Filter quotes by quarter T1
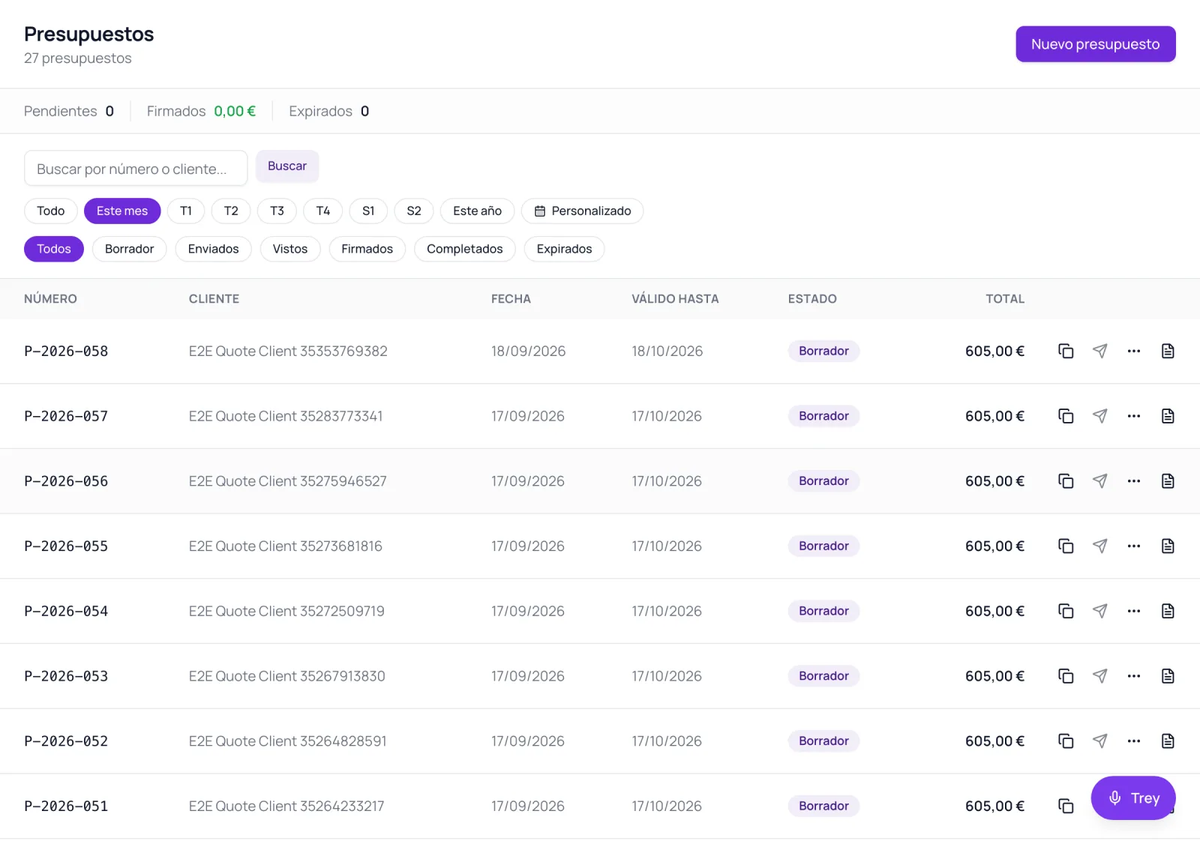This screenshot has width=1200, height=844. tap(186, 211)
